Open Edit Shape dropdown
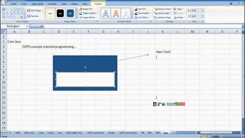Viewport: 245px width, 138px height. click(35, 10)
